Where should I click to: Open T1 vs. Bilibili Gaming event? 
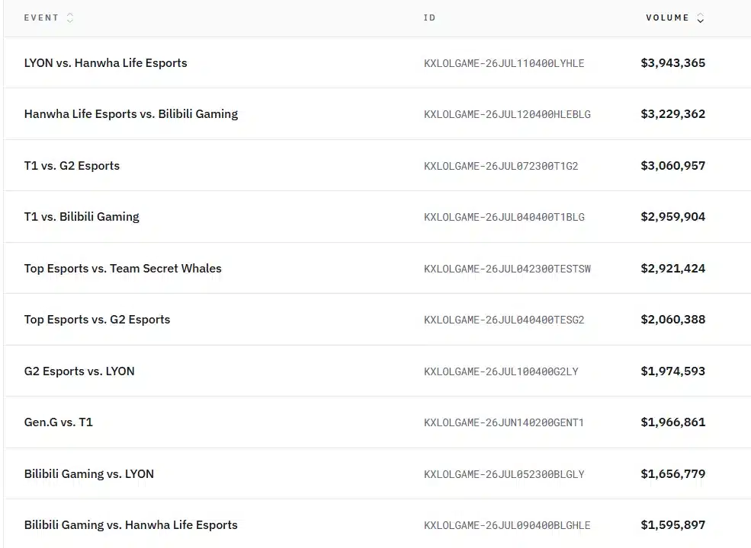click(x=82, y=217)
